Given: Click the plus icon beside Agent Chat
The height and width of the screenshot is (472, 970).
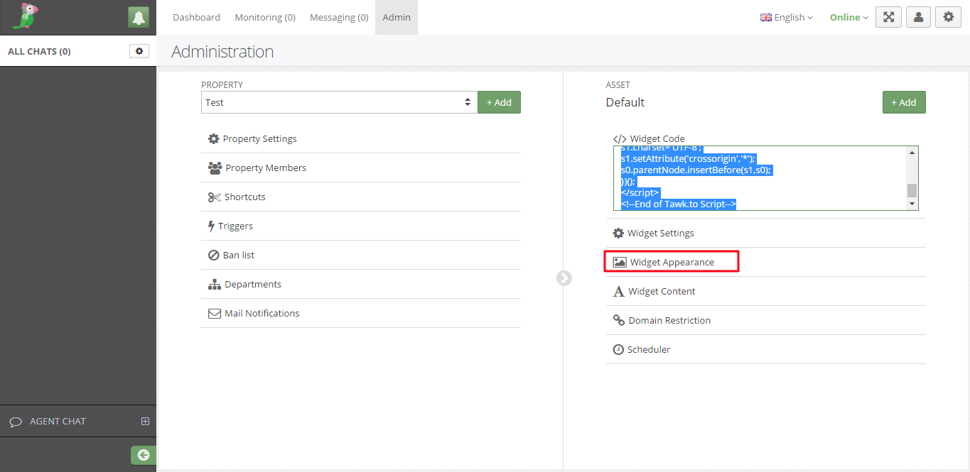Looking at the screenshot, I should pos(145,421).
